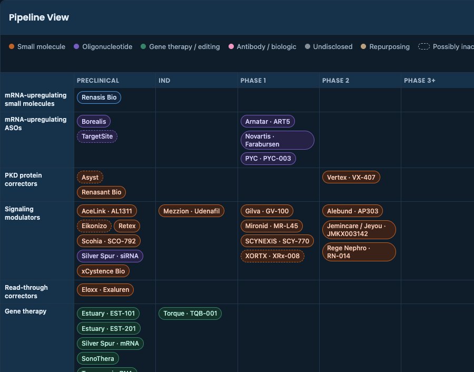Image resolution: width=474 pixels, height=372 pixels.
Task: Click the Signaling modulators row label
Action: 22,213
